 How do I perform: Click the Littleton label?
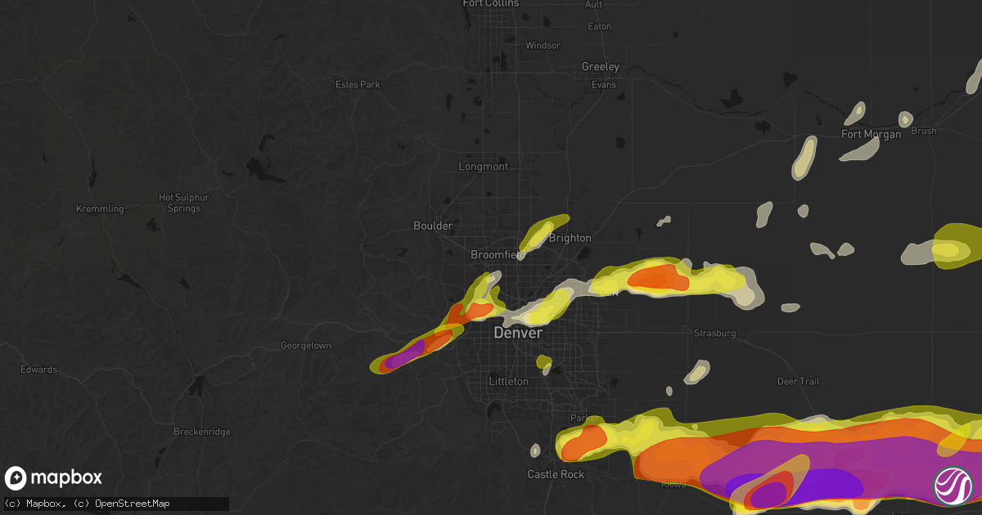coord(508,382)
